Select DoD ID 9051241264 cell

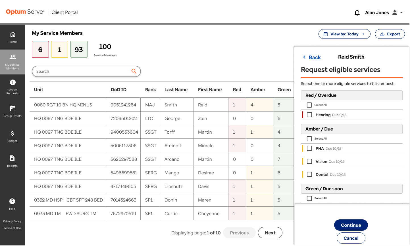click(123, 105)
